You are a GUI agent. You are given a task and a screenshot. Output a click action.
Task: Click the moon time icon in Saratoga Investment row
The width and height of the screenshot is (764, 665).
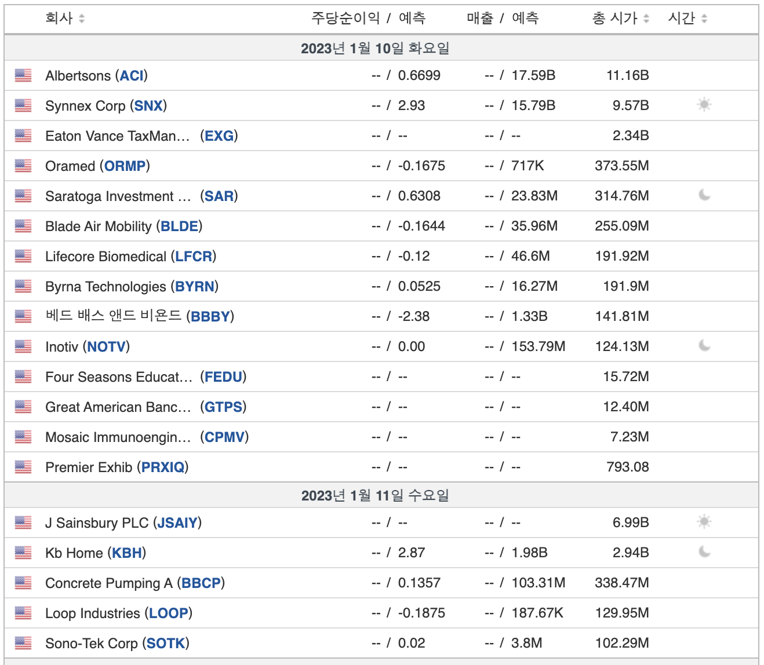(x=704, y=195)
